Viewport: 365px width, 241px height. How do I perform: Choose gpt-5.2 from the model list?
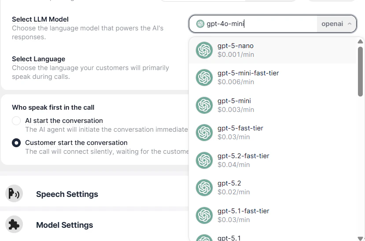click(229, 187)
